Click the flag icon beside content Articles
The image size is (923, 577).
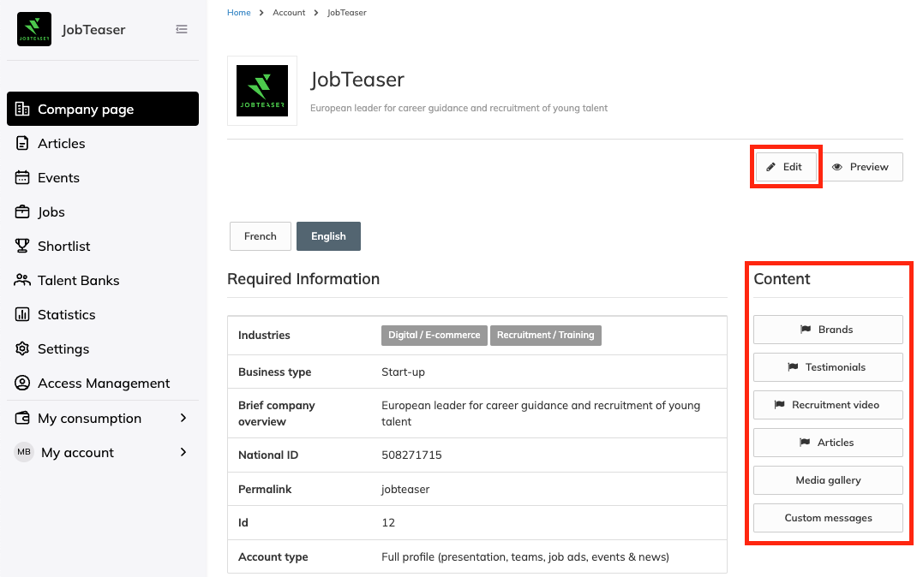tap(805, 443)
